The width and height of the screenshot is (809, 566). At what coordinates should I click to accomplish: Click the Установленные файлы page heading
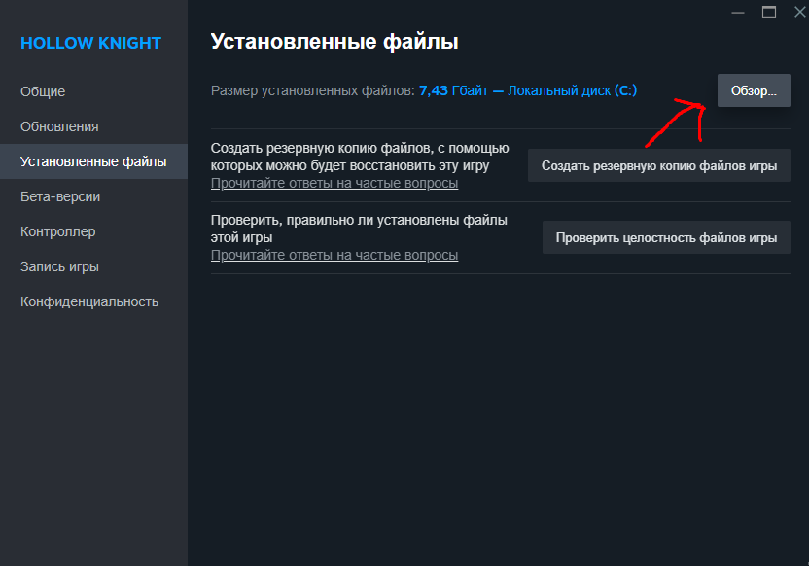[334, 42]
